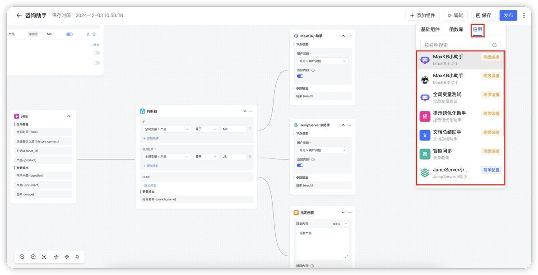Fit the workflow to view
Screen dimensions: 538x275
pos(44,257)
